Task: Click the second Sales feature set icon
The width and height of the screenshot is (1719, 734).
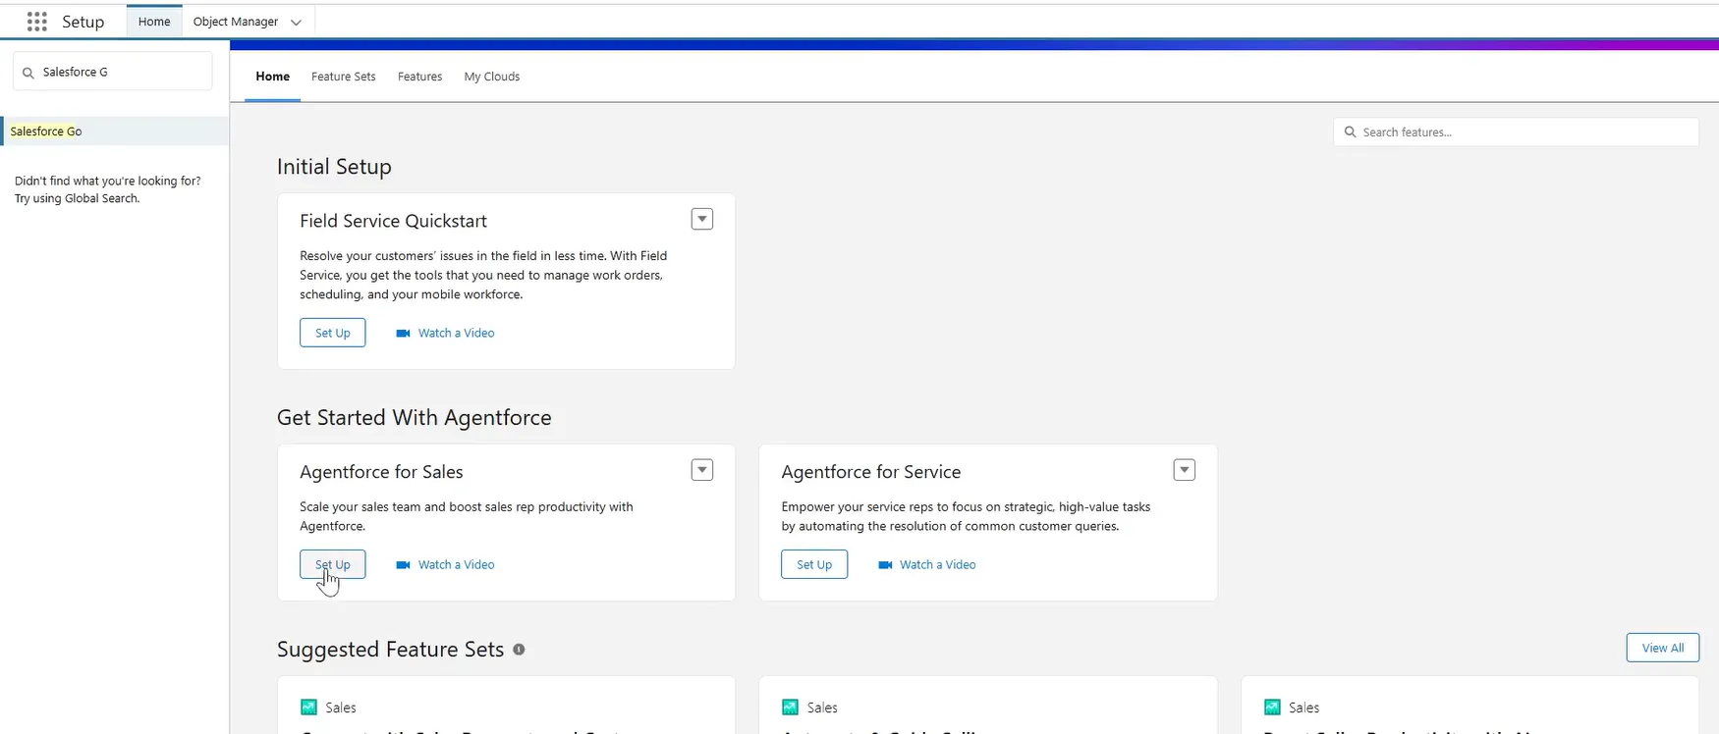Action: (790, 708)
